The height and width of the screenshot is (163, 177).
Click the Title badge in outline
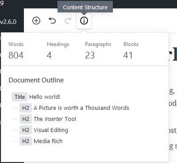(19, 97)
